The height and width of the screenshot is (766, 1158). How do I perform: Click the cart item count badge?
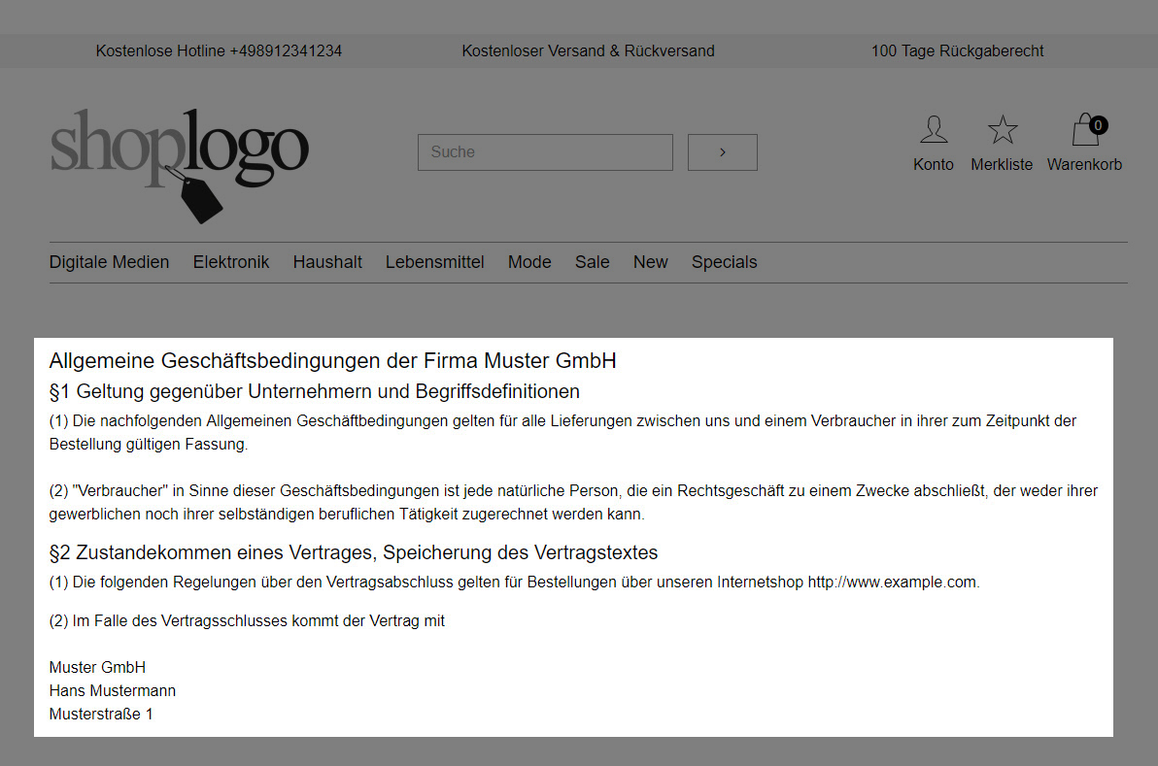1098,124
